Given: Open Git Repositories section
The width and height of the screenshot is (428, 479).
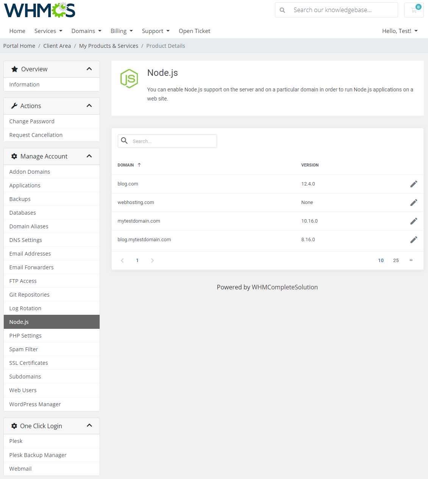Looking at the screenshot, I should [x=52, y=295].
